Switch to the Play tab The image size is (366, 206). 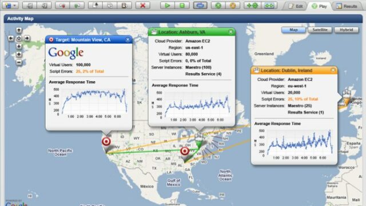(x=320, y=6)
